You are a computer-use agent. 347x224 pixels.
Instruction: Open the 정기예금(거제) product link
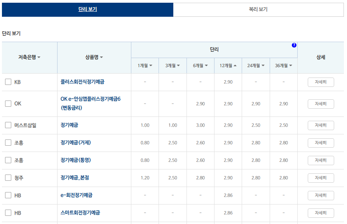tap(76, 143)
